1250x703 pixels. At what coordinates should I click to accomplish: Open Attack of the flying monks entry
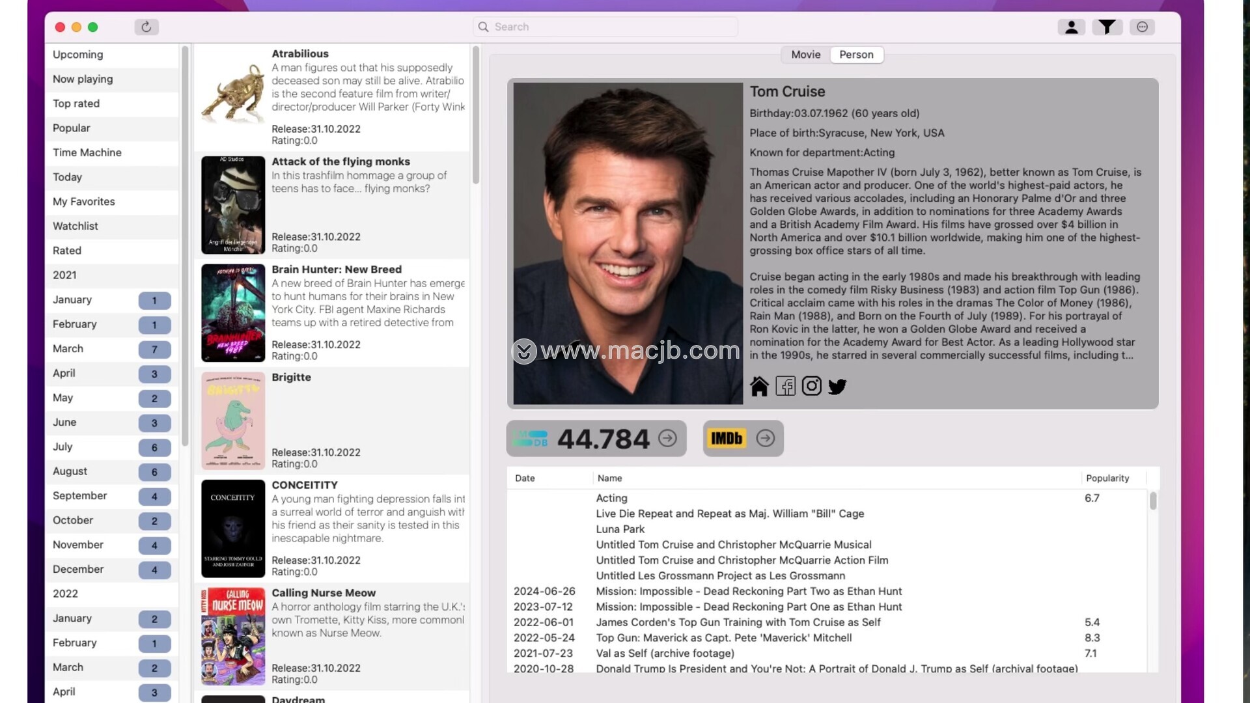tap(332, 205)
